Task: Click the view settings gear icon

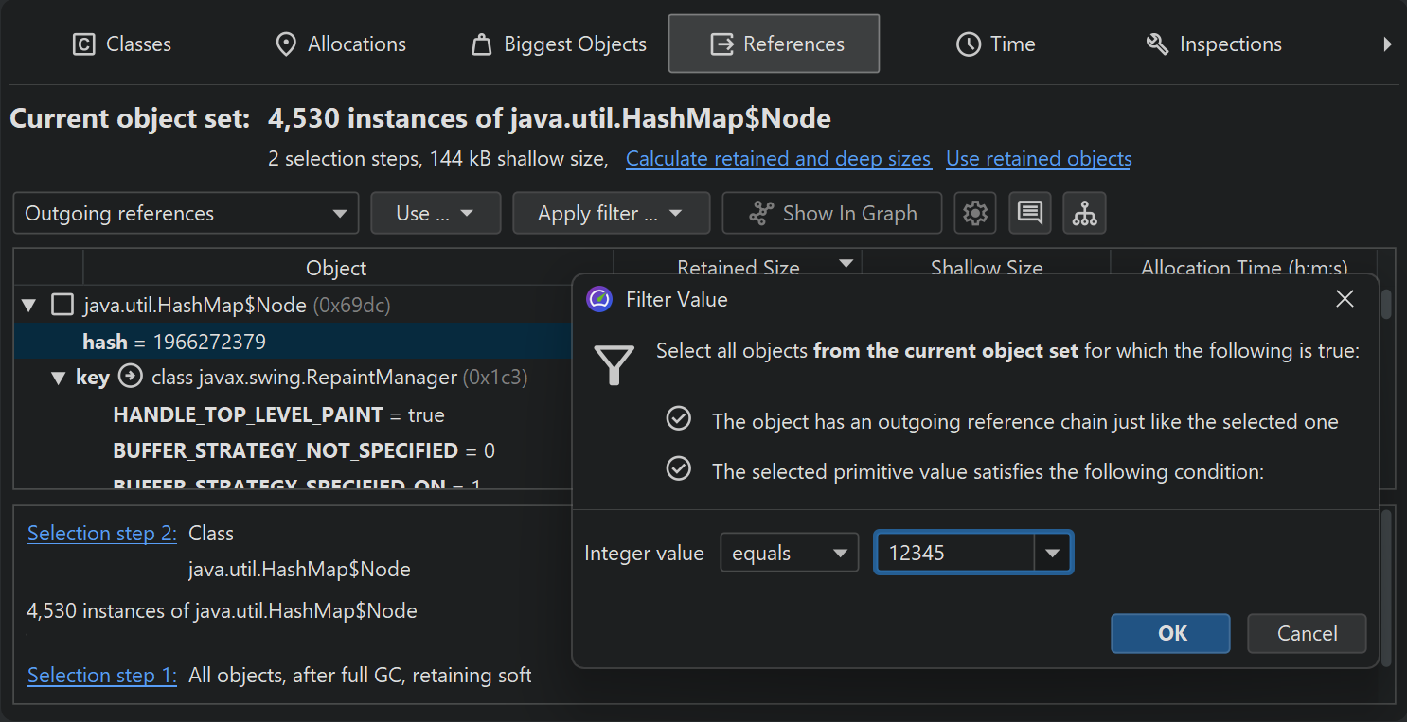Action: pos(974,213)
